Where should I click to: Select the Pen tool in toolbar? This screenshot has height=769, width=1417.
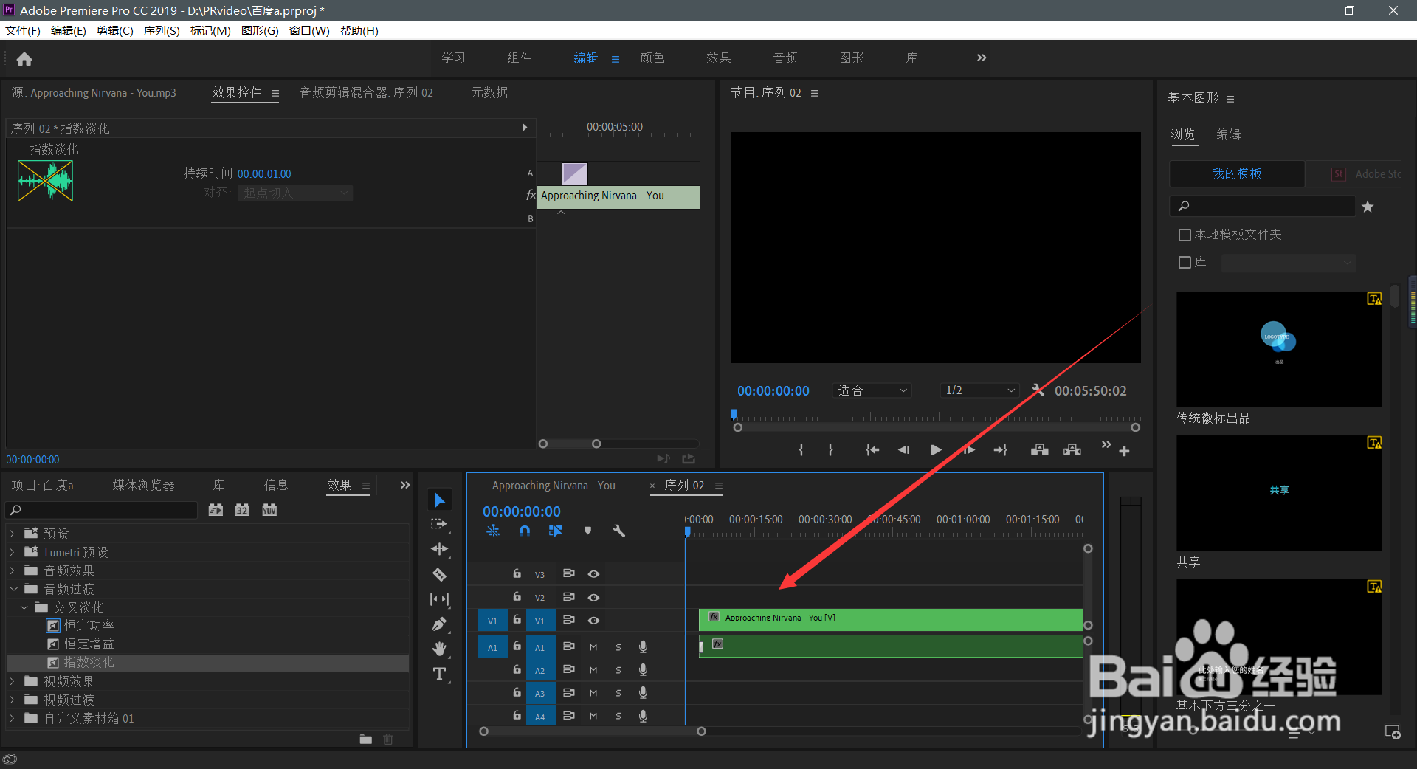coord(439,624)
